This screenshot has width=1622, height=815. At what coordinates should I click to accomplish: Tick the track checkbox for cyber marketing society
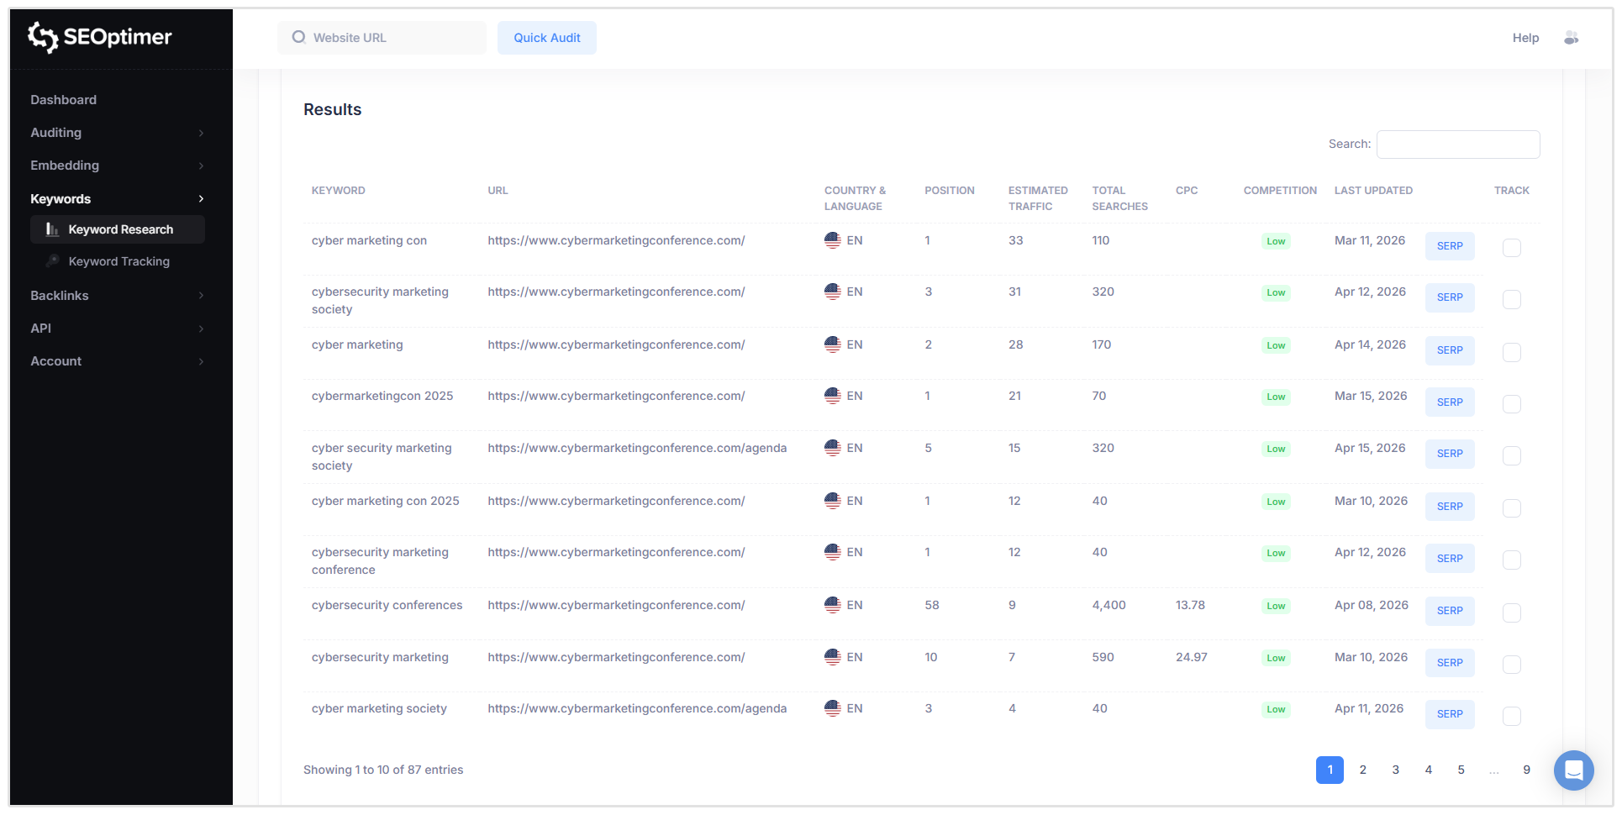coord(1511,716)
